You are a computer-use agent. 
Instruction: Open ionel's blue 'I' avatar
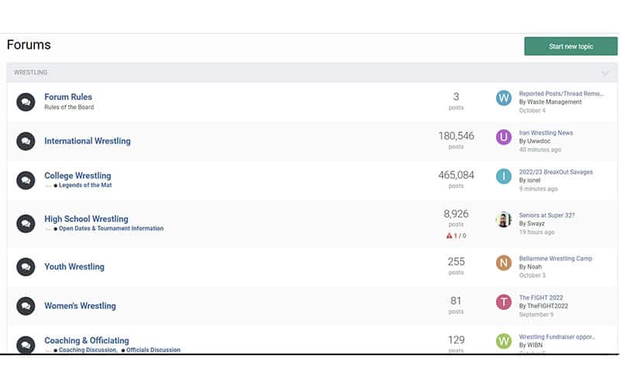[504, 176]
